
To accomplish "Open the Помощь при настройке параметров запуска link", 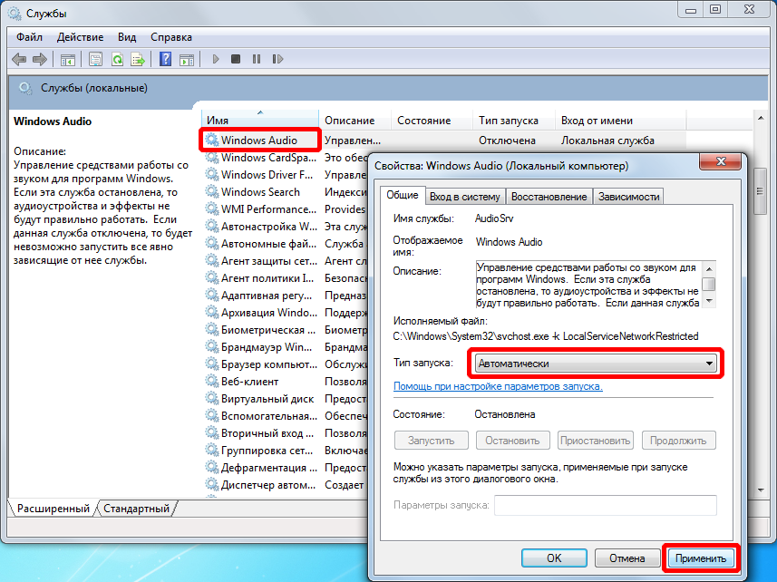I will point(498,386).
